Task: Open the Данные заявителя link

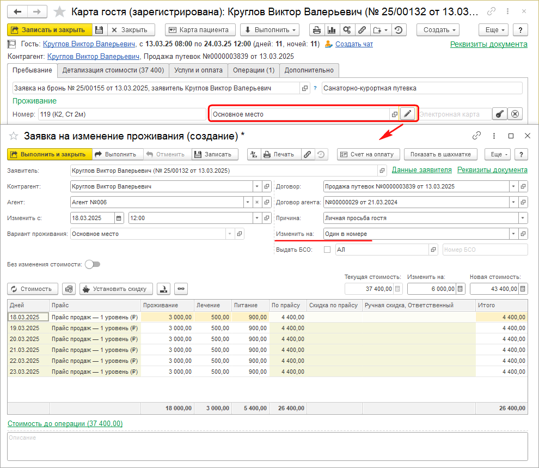Action: point(421,170)
